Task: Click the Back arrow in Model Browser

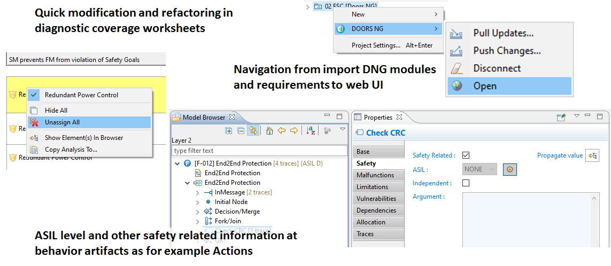Action: click(281, 130)
